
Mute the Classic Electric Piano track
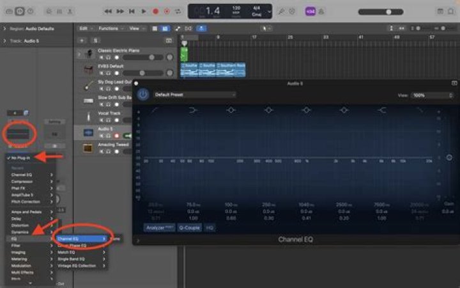tap(102, 58)
